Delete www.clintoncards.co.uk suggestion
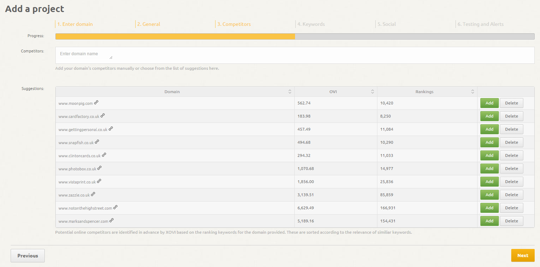The width and height of the screenshot is (540, 267). click(x=512, y=155)
